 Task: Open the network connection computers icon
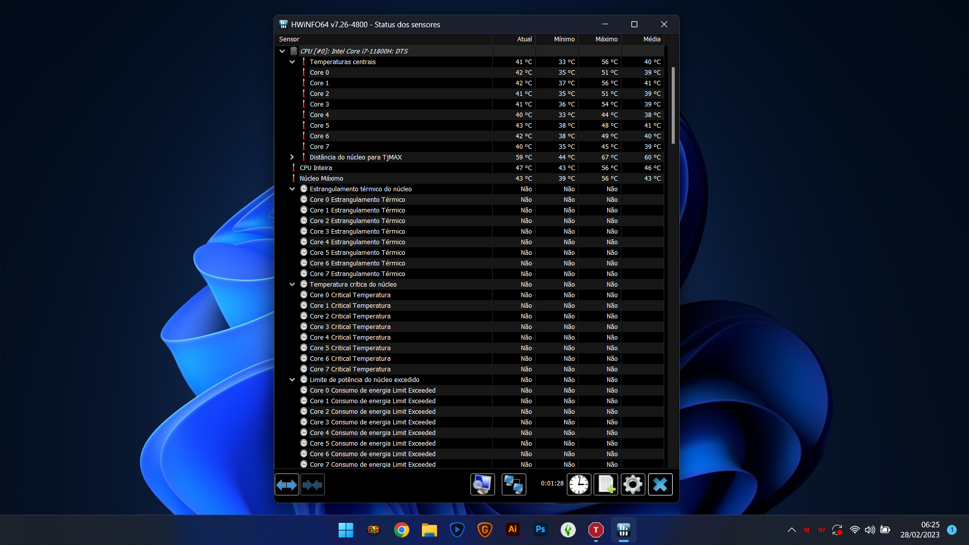[x=514, y=485]
